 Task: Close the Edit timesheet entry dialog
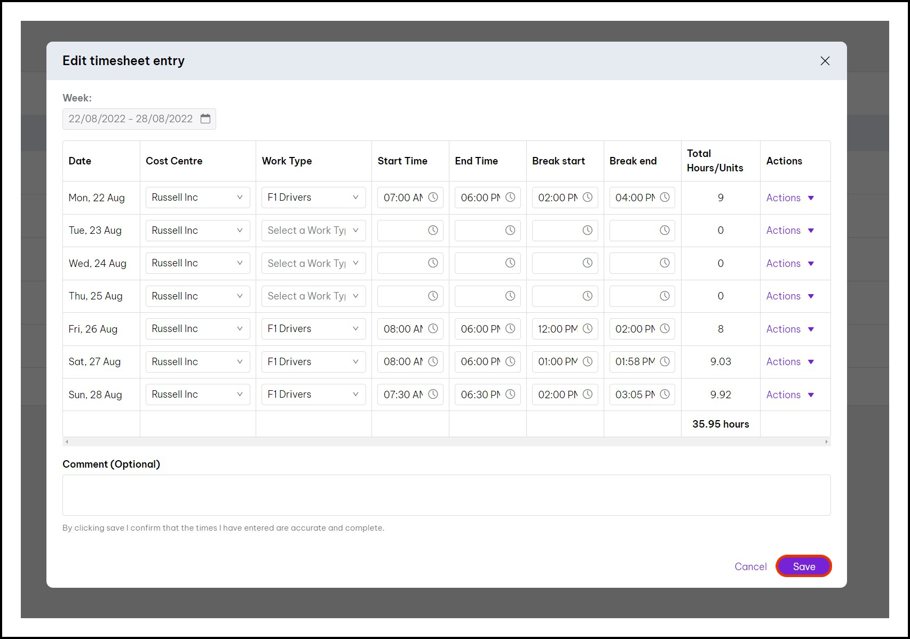point(825,61)
